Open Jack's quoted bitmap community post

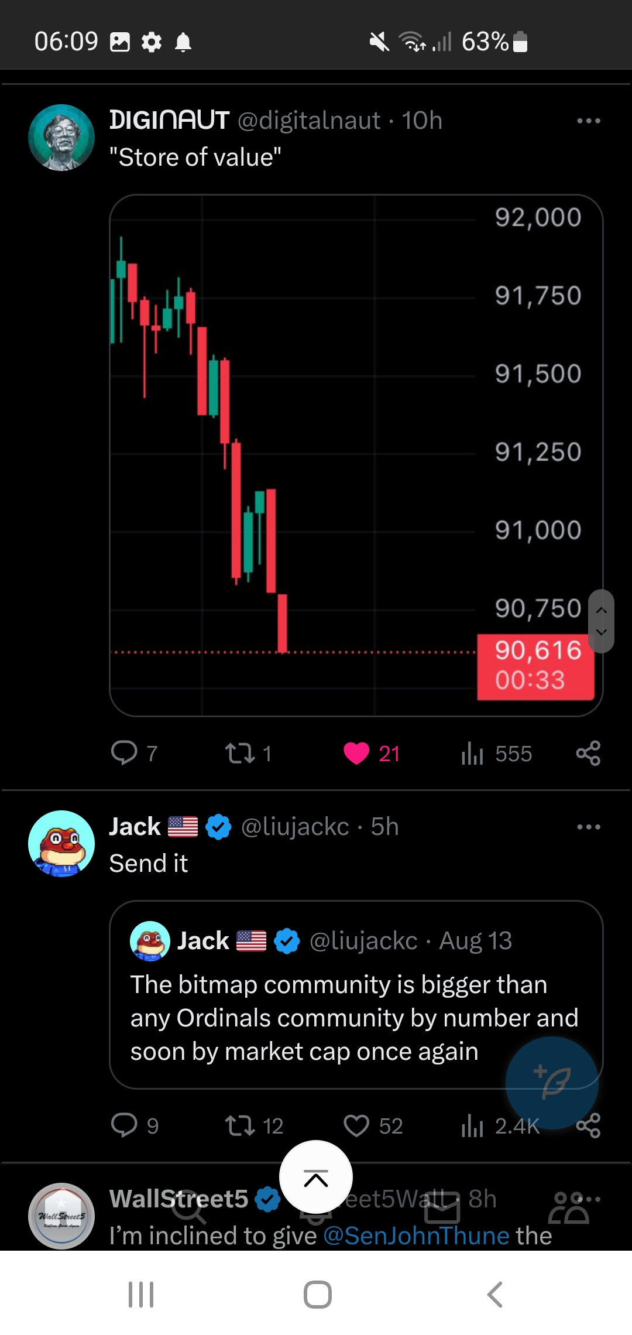point(356,994)
